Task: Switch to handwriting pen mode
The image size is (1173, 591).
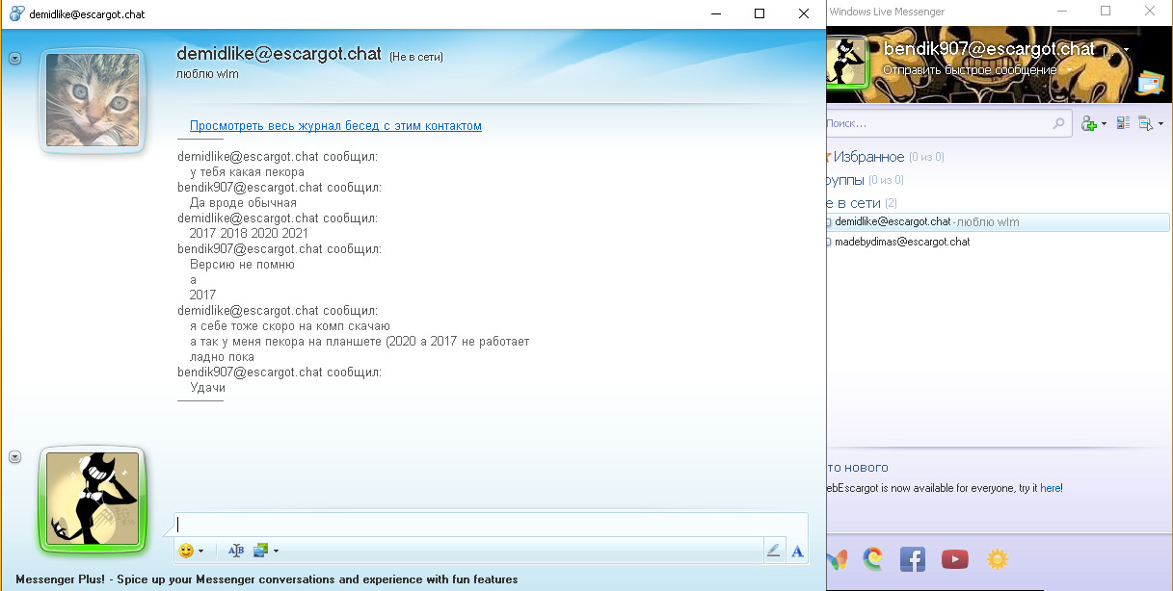Action: pos(773,551)
